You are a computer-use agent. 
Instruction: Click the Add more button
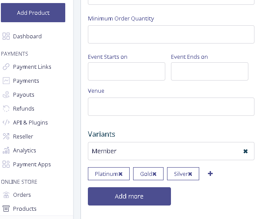point(129,196)
